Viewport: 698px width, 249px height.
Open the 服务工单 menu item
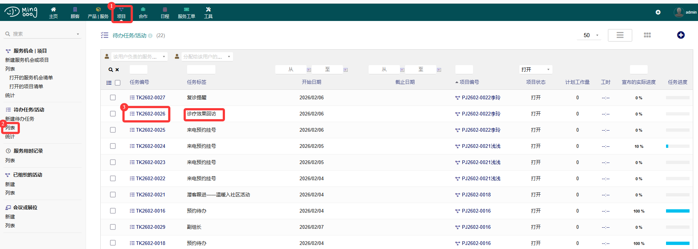click(x=186, y=13)
